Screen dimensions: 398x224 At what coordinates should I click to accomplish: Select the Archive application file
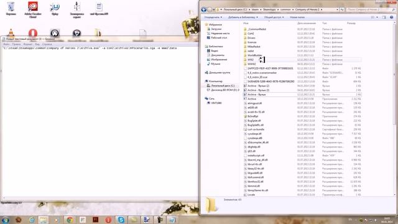click(x=251, y=99)
